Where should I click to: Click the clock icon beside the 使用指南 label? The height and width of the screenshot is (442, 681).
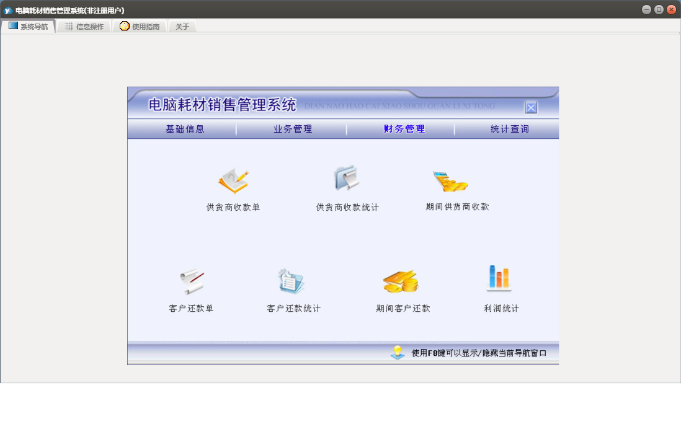tap(125, 26)
